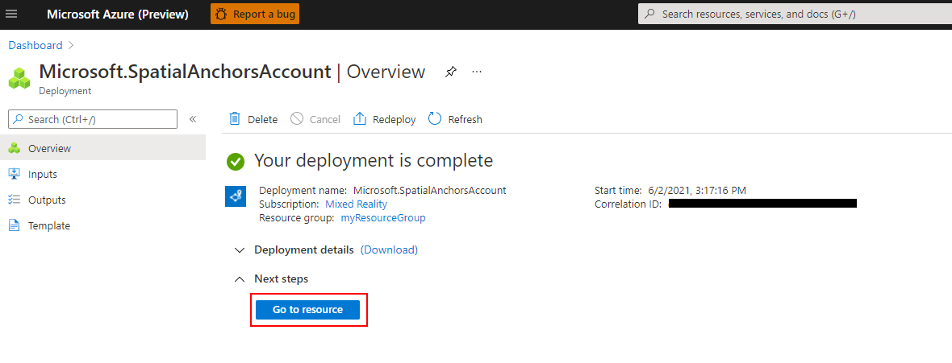Screen dimensions: 952x363
Task: Select Overview in the sidebar
Action: pos(102,148)
